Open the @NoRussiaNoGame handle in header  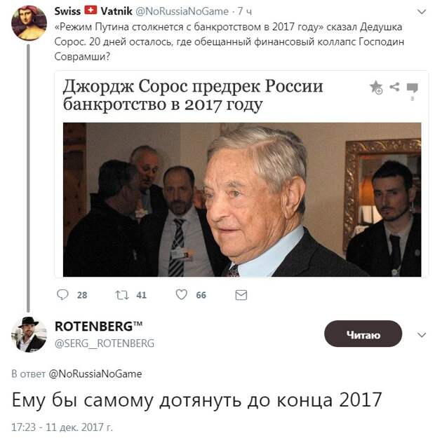[182, 11]
